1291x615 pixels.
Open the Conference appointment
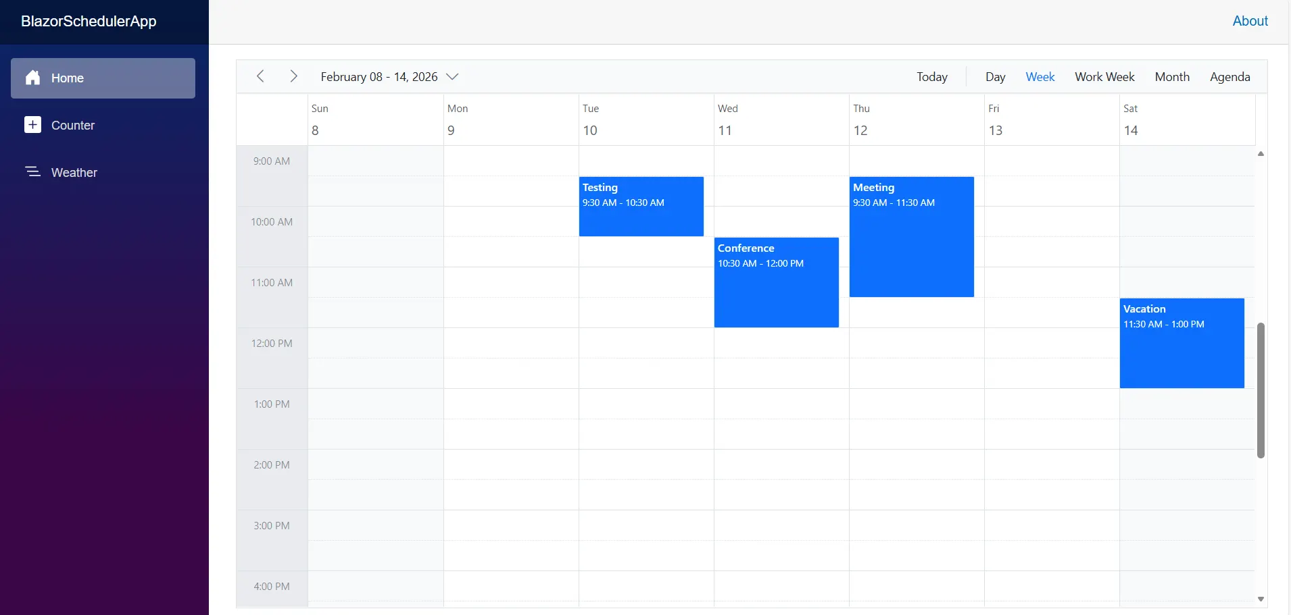(777, 282)
